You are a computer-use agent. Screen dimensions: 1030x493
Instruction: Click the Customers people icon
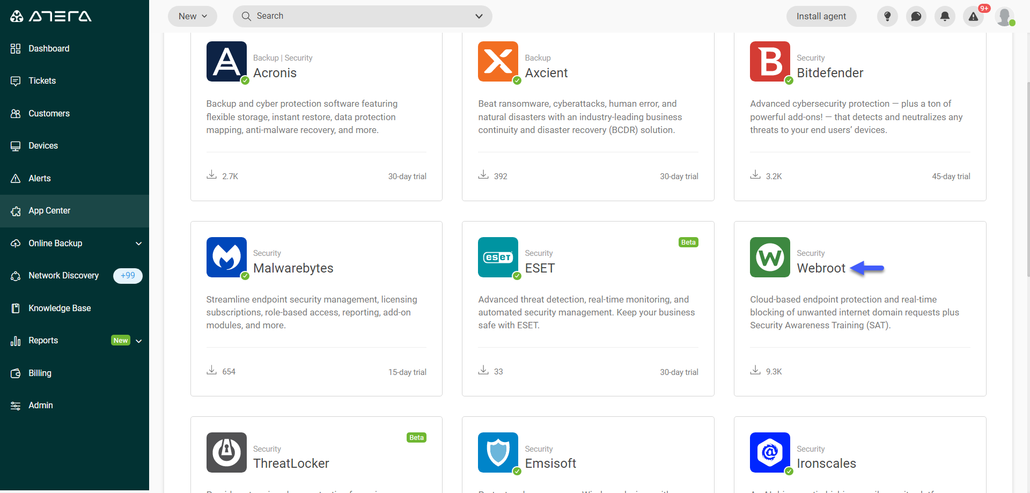pyautogui.click(x=16, y=114)
